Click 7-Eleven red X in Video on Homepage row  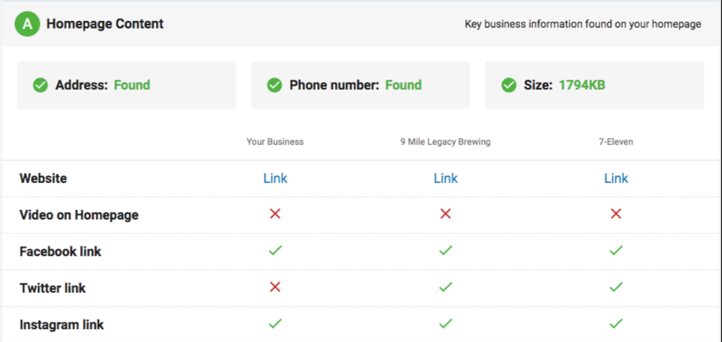tap(616, 213)
